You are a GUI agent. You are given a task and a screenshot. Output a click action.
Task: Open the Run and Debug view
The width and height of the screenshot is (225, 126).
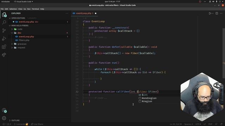point(4,38)
